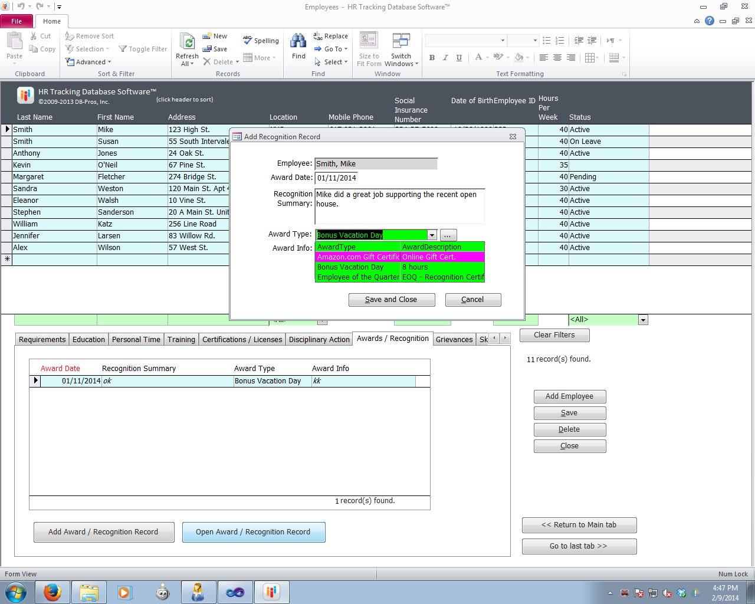Screen dimensions: 755x604
Task: Click the Help question mark icon
Action: click(710, 21)
